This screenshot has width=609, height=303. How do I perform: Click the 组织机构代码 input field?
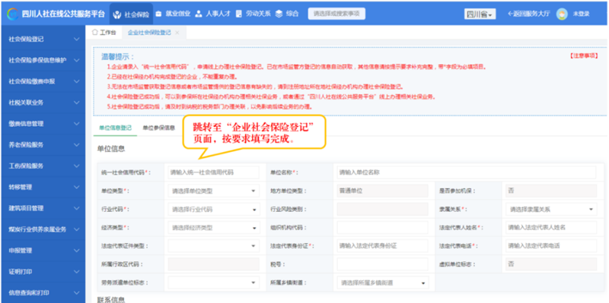[383, 228]
